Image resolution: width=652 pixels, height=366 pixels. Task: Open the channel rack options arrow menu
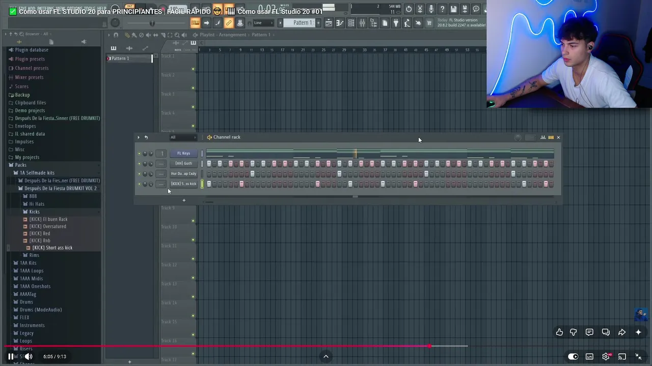[138, 137]
